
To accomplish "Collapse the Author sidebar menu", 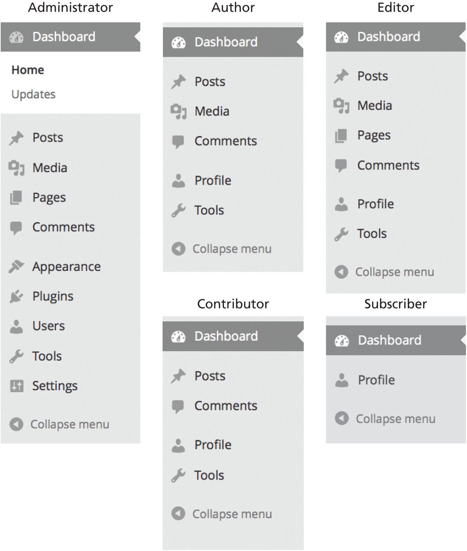I will point(232,249).
